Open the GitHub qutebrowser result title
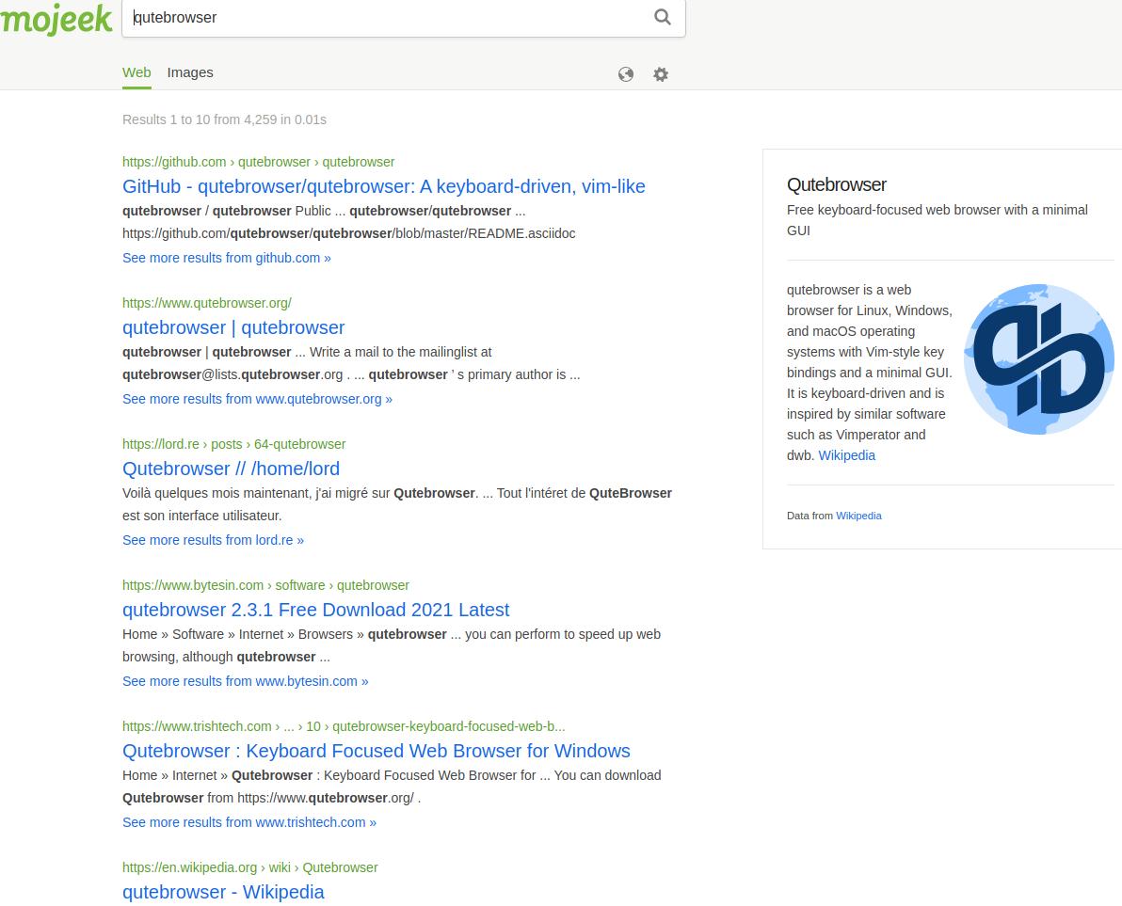The image size is (1122, 906). coord(383,186)
